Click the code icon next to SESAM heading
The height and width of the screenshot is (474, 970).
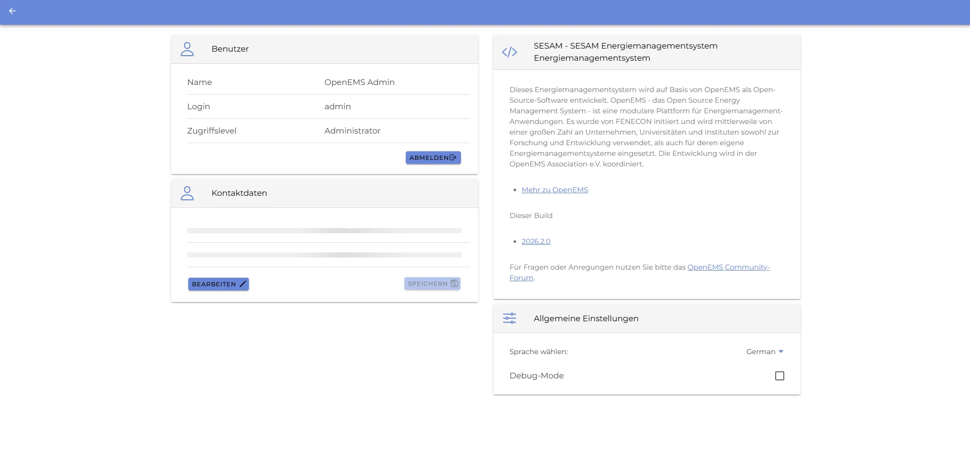510,52
